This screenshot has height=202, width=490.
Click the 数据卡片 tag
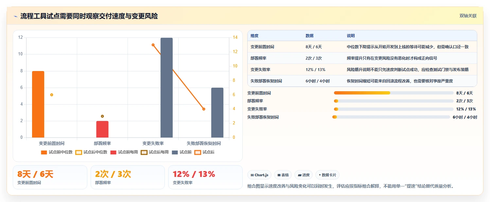327,175
